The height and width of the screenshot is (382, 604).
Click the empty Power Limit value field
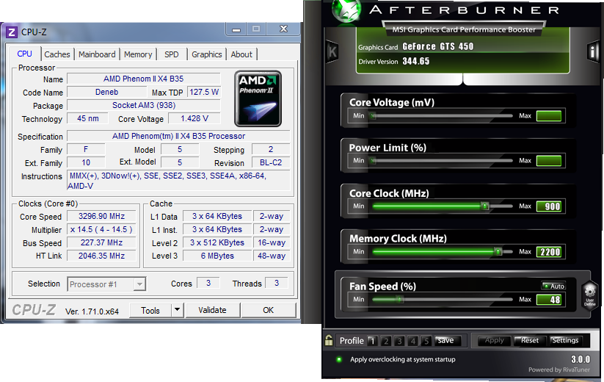click(x=549, y=161)
